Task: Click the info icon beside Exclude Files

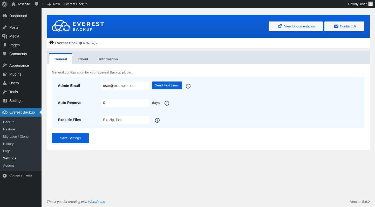Action: click(157, 120)
